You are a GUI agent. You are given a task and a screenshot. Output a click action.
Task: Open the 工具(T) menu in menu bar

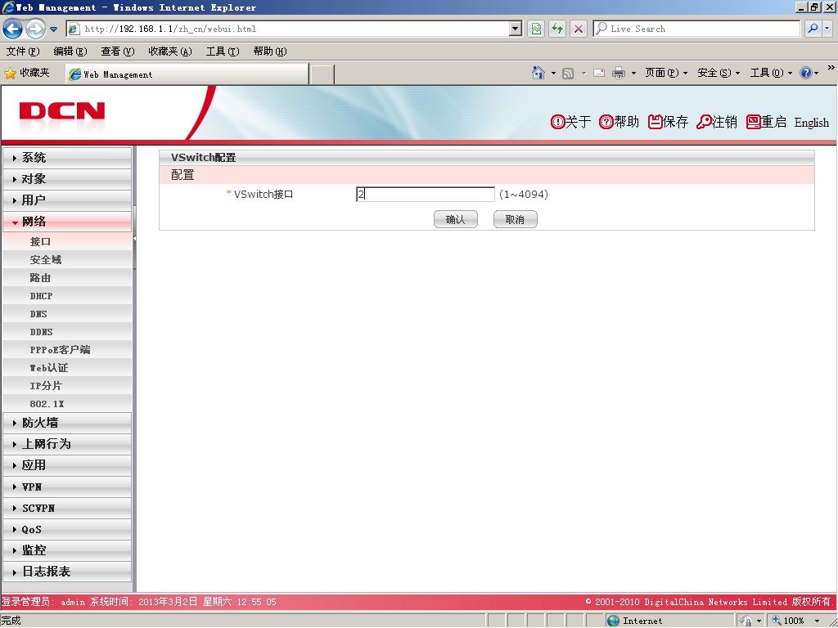[x=223, y=52]
